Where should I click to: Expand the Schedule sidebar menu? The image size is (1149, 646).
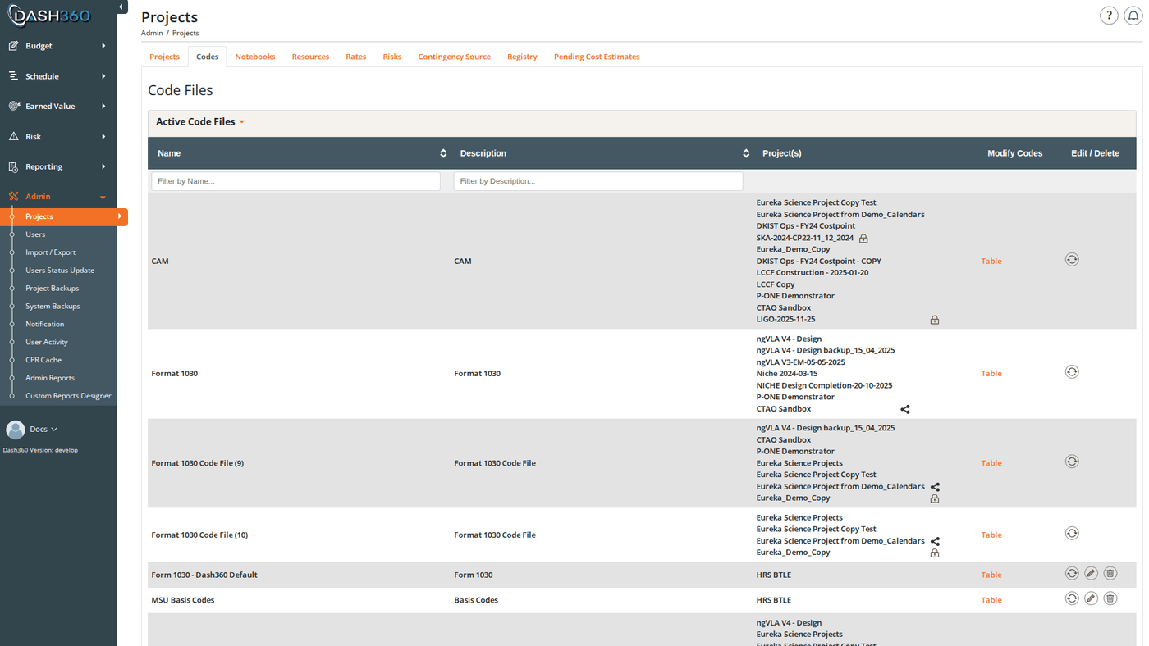(x=58, y=76)
